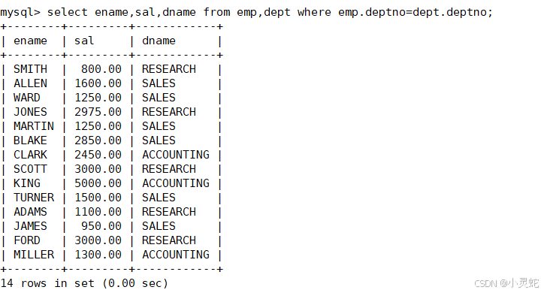Click the '14 rows in set' message
Viewport: 547px width, 293px height.
(47, 283)
